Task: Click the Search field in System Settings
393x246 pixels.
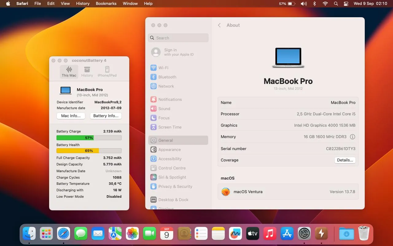Action: click(x=178, y=38)
